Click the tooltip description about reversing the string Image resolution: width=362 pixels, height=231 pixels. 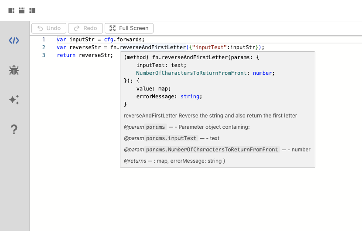click(210, 116)
